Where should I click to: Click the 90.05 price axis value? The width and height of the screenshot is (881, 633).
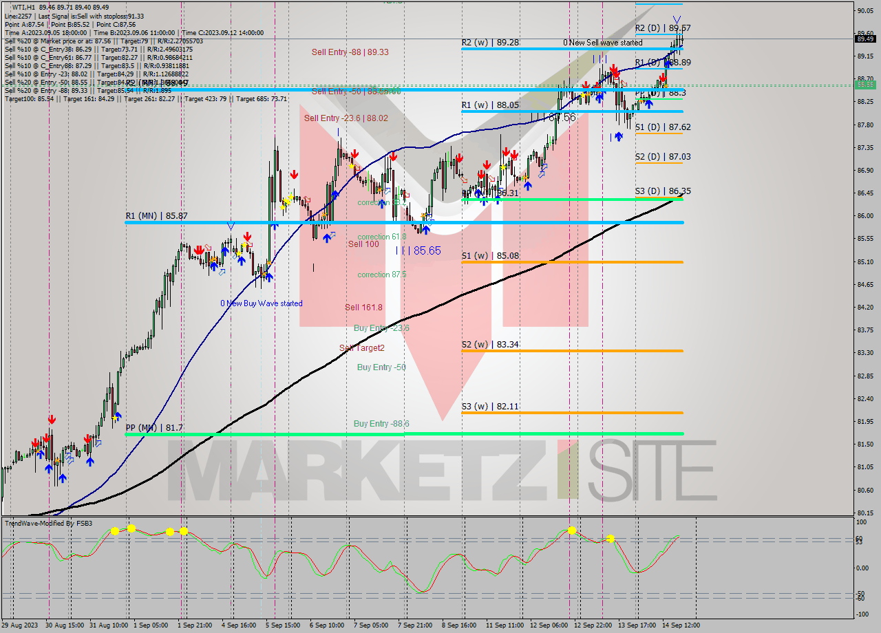pos(865,10)
